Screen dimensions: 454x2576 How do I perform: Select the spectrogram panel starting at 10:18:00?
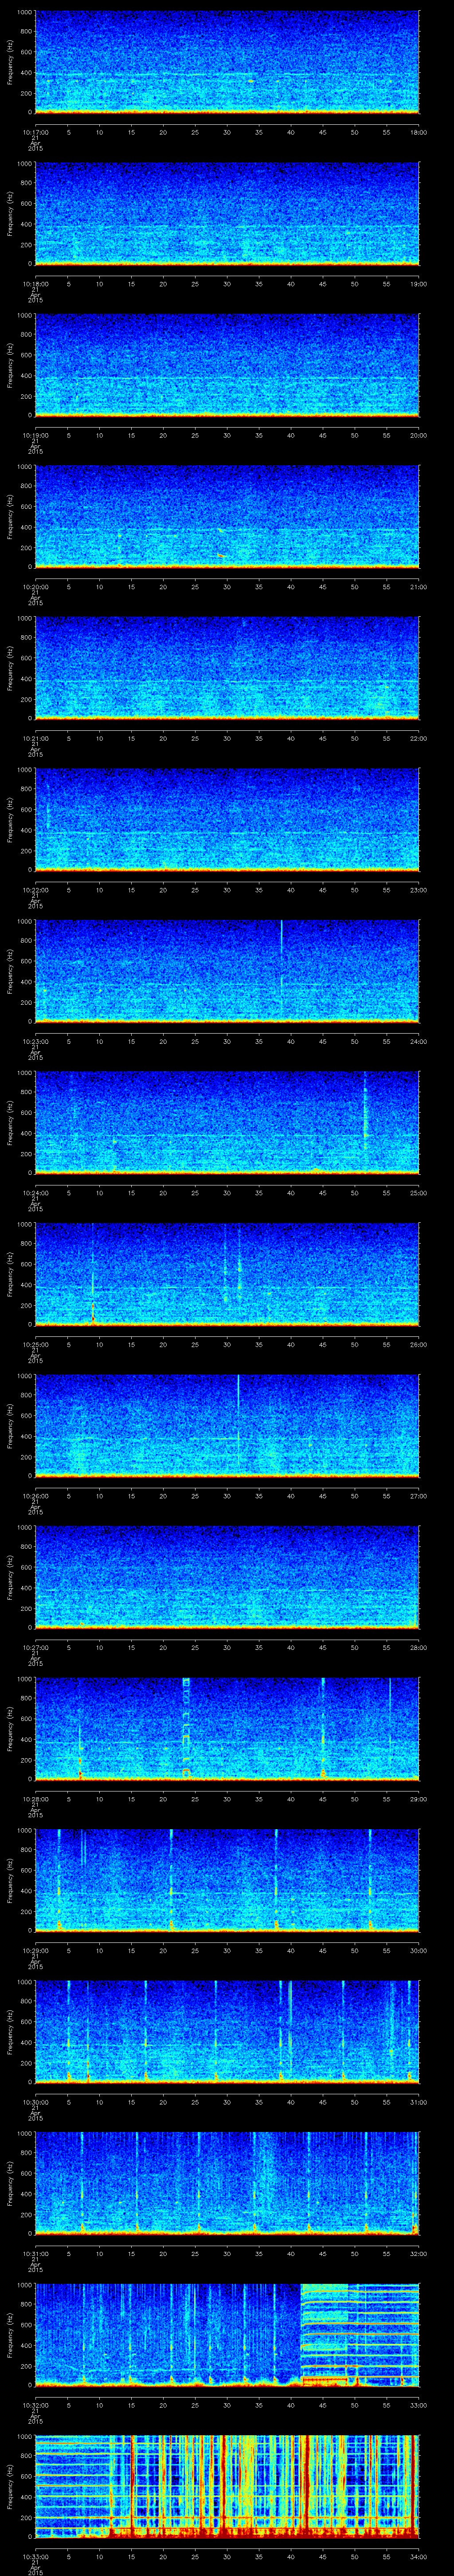[227, 214]
